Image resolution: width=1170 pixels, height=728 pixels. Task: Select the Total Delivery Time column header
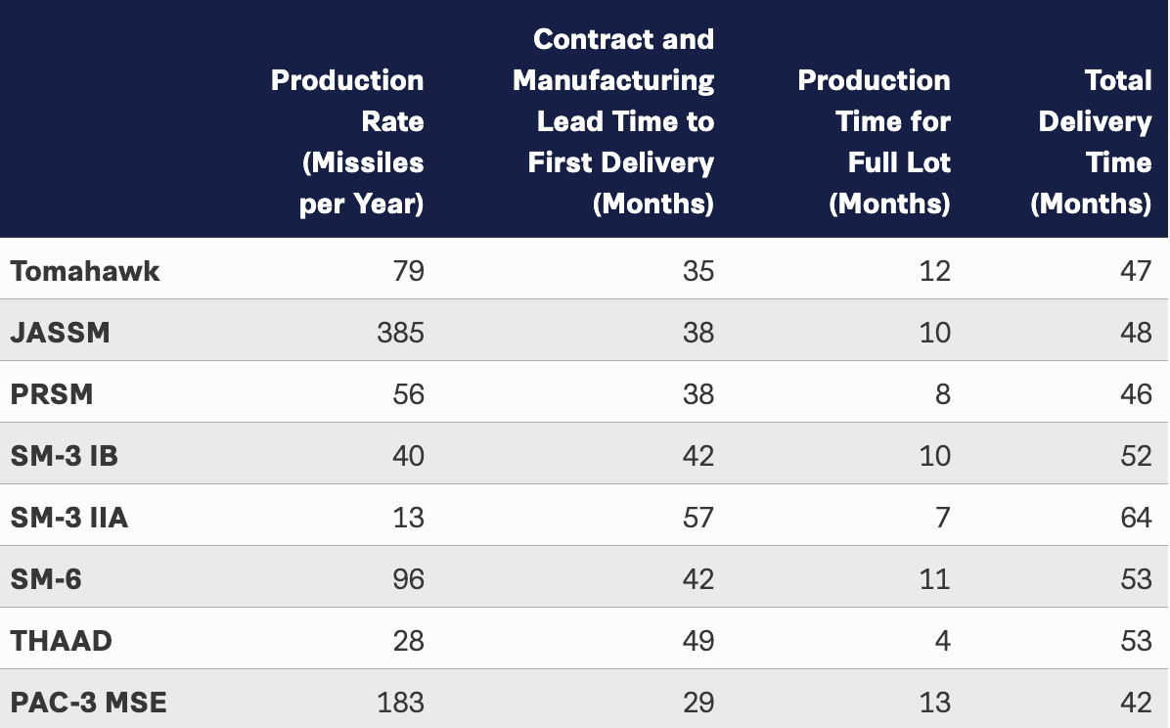tap(1095, 141)
